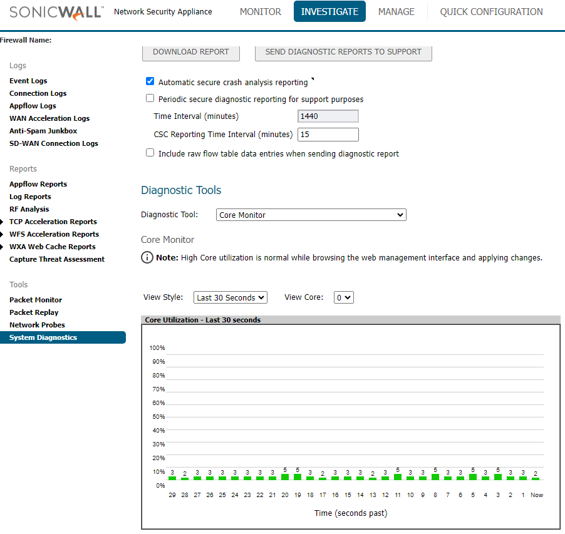
Task: Click the "Core Utilization - Last 30 seconds" title
Action: click(x=203, y=320)
